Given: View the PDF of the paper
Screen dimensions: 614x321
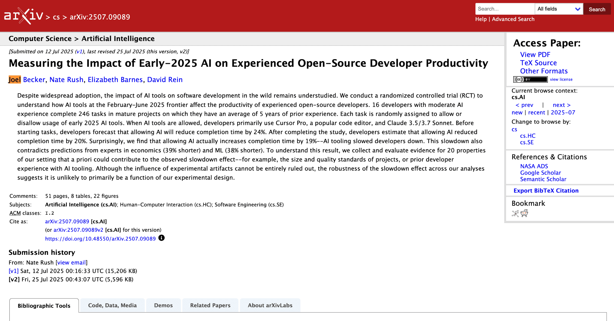Looking at the screenshot, I should (535, 54).
